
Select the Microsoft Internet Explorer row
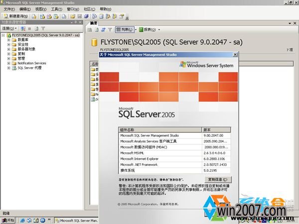point(174,159)
